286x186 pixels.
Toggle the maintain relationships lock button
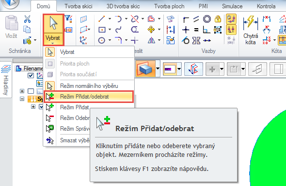231,19
